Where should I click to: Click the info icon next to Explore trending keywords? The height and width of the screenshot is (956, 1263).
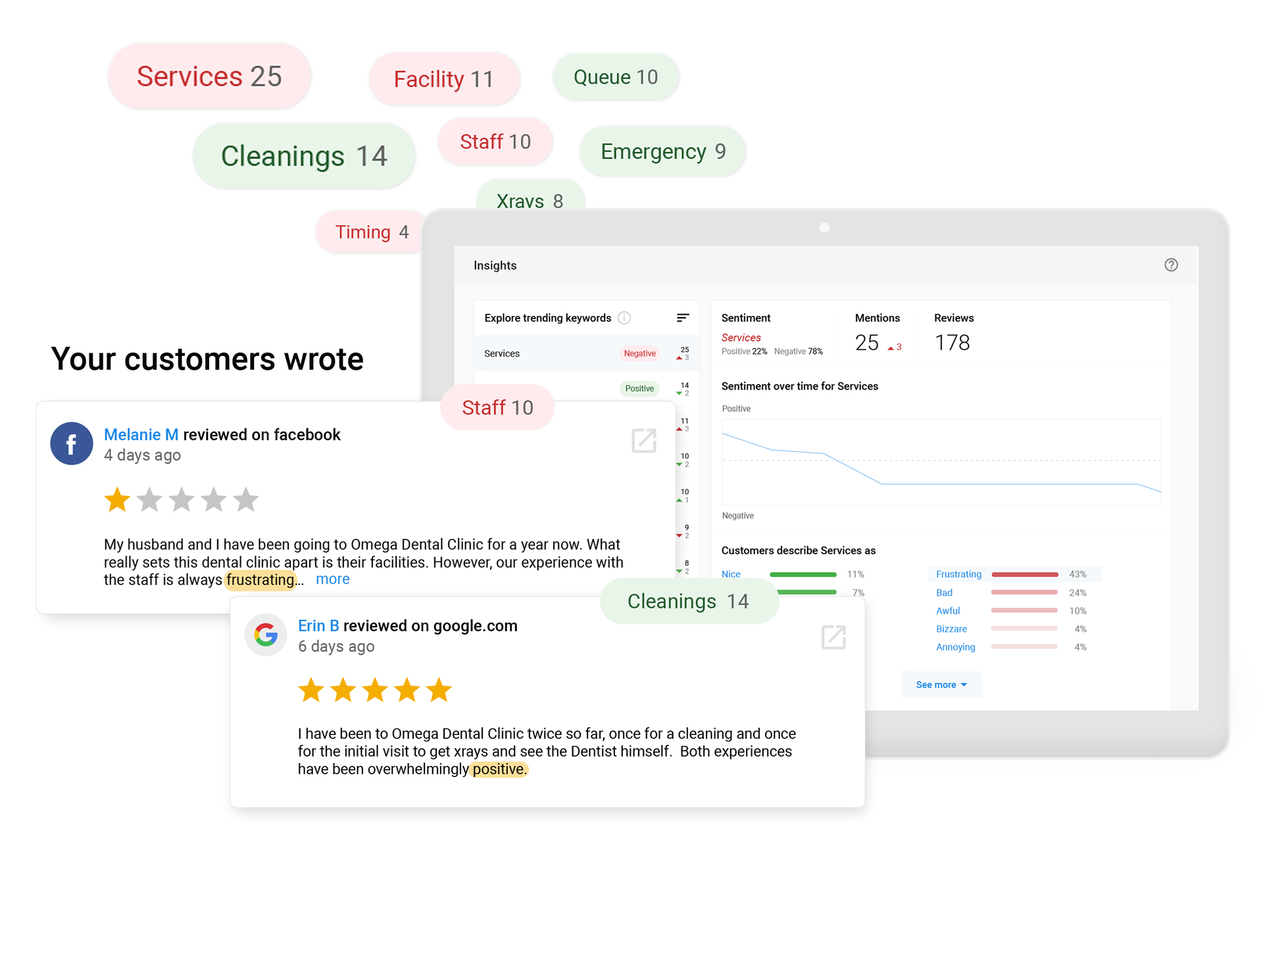tap(624, 318)
